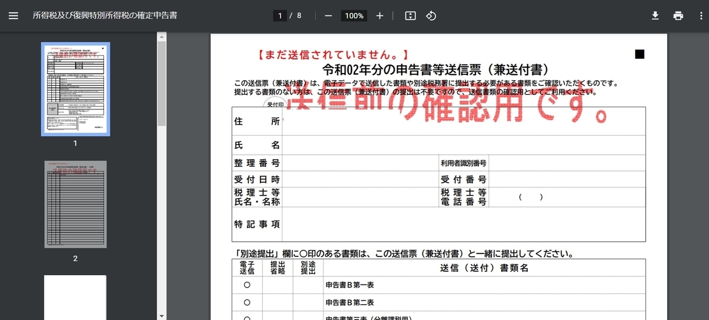Click the 住所 label cell
Image resolution: width=709 pixels, height=320 pixels.
257,121
